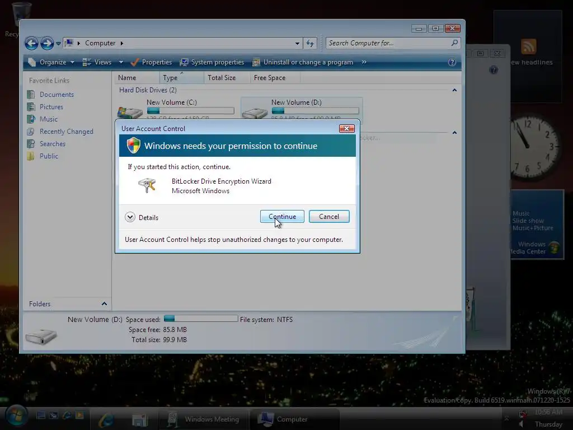Collapse the Hard Disk Drives group
Viewport: 573px width, 430px height.
(454, 90)
